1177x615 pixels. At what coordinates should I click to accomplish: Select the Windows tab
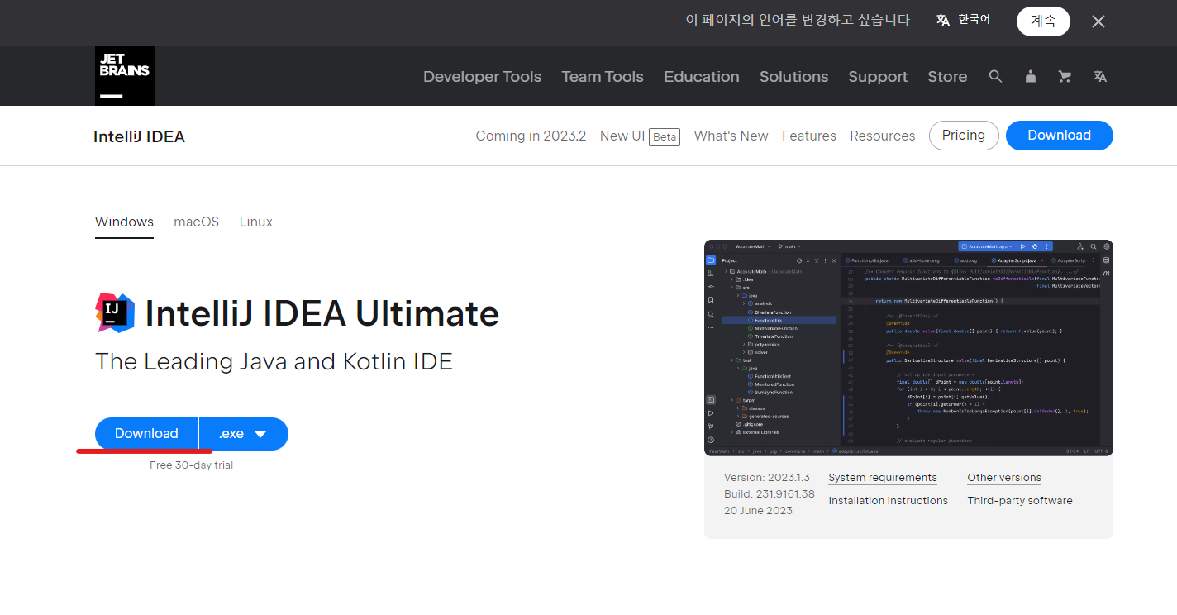click(124, 222)
